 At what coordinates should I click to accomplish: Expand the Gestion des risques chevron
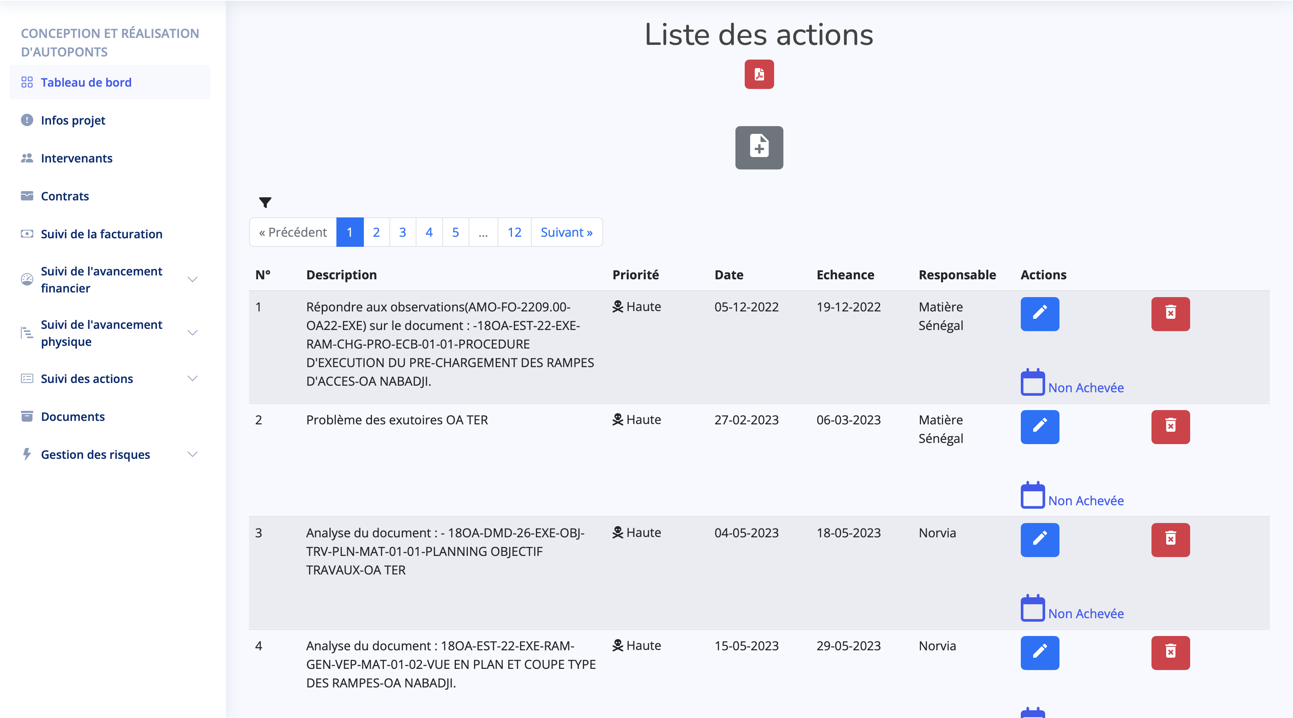click(x=192, y=454)
